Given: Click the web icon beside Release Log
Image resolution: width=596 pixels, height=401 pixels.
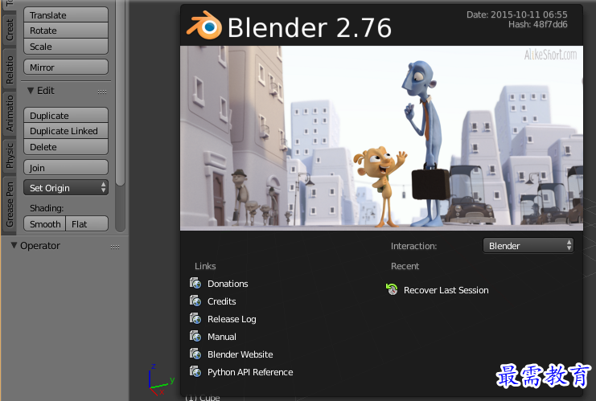Looking at the screenshot, I should [x=195, y=318].
